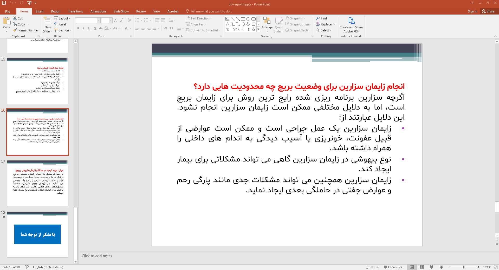Click zoom in plus button
The height and width of the screenshot is (270, 499).
click(x=478, y=267)
